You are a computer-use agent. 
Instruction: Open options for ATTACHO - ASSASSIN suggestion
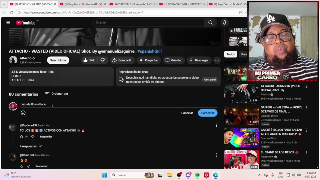coord(306,86)
